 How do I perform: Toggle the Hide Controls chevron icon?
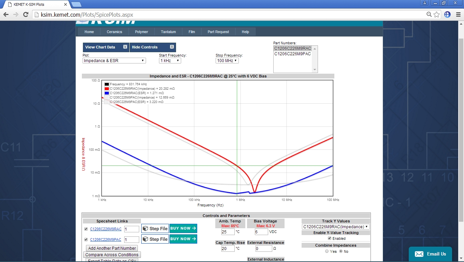tap(172, 47)
